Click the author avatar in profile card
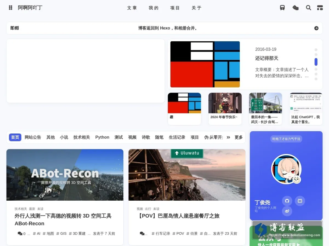This screenshot has width=329, height=246. (x=286, y=169)
